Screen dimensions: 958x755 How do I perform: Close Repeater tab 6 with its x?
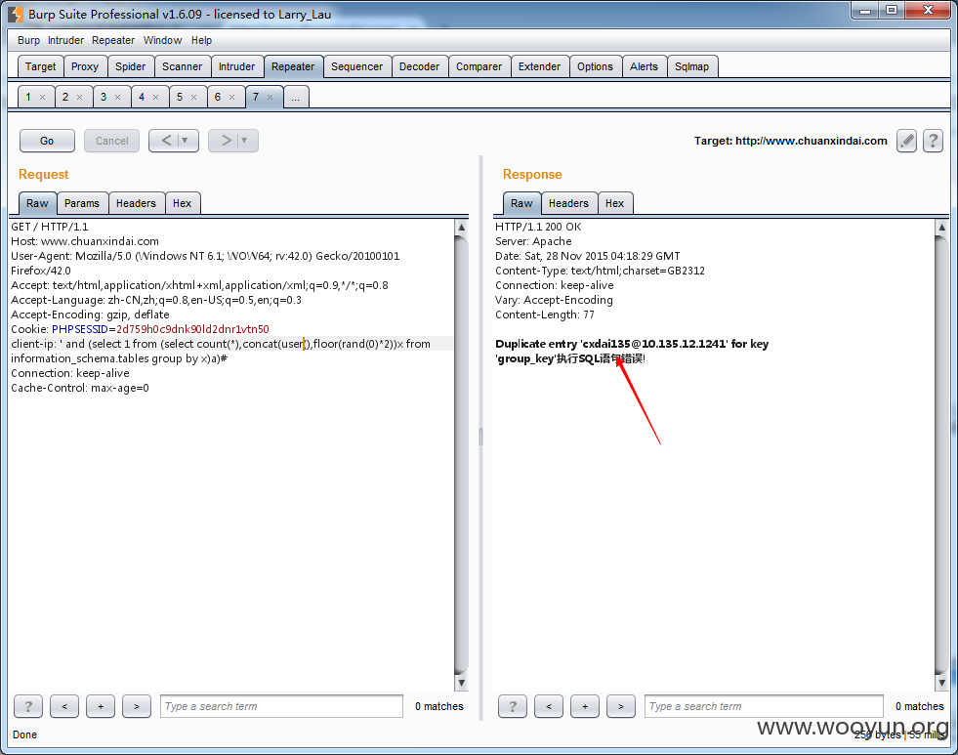(231, 97)
